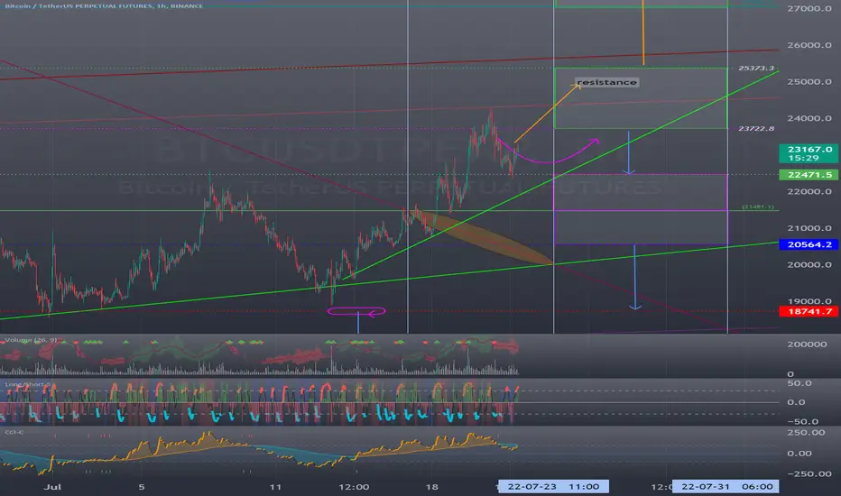Click the '5' date on time axis
The width and height of the screenshot is (841, 496).
[x=142, y=487]
